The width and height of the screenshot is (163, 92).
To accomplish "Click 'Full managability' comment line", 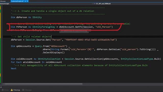I will (81, 65).
